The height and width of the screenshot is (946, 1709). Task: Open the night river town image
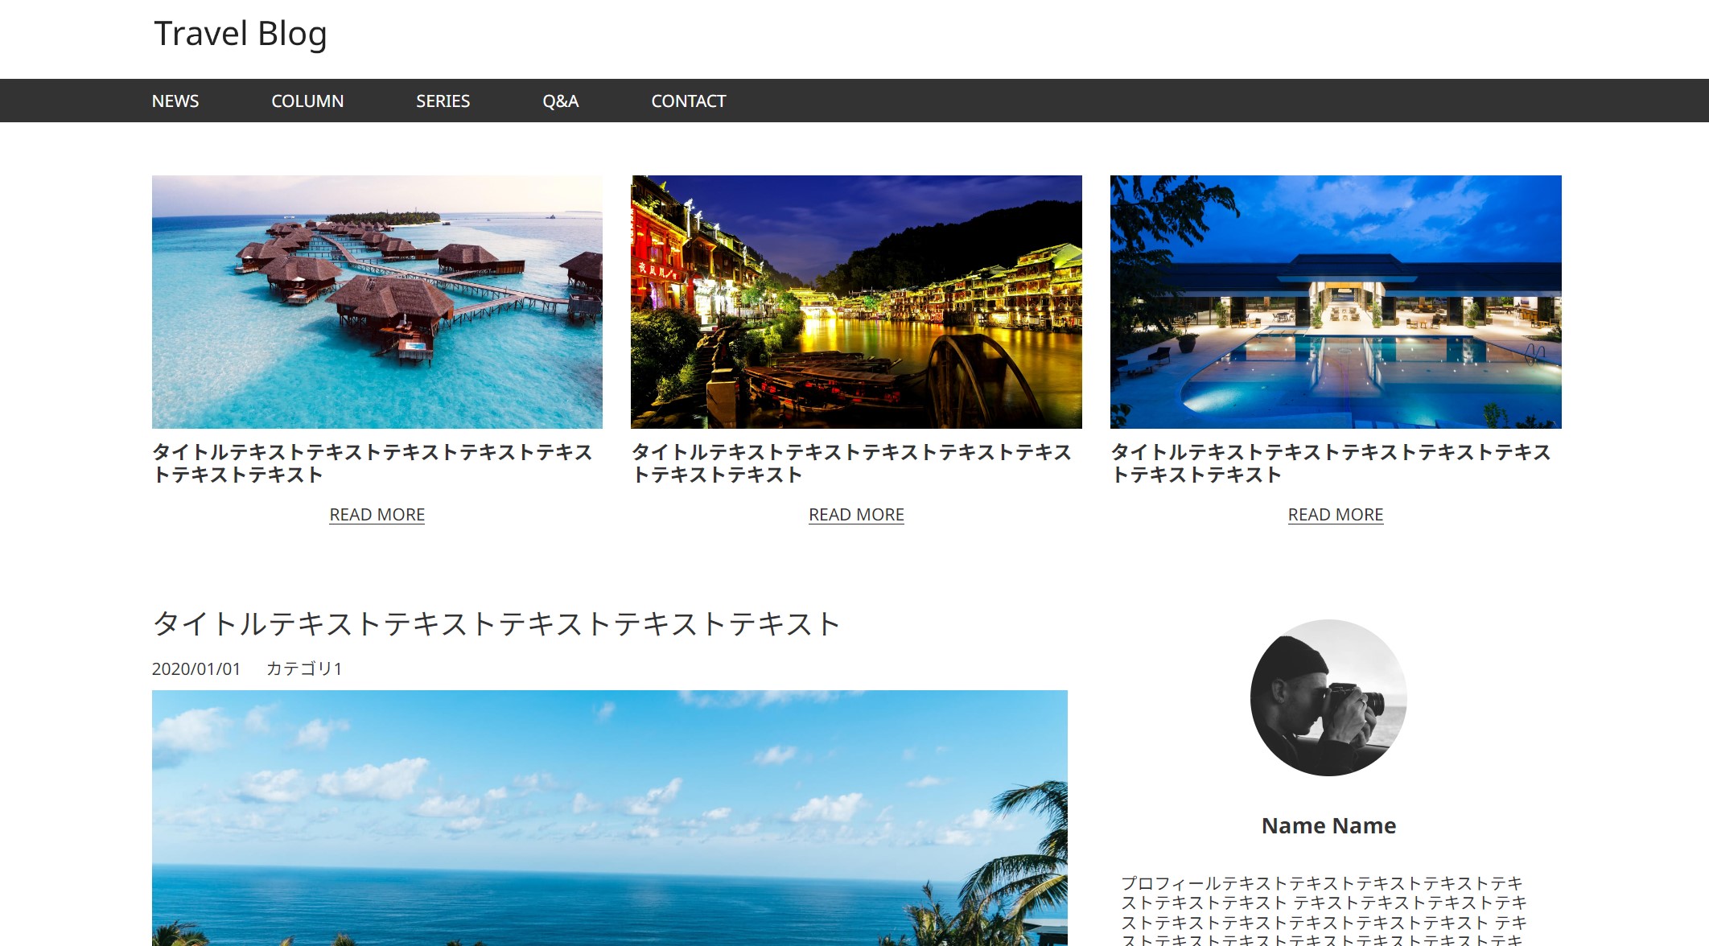[856, 302]
